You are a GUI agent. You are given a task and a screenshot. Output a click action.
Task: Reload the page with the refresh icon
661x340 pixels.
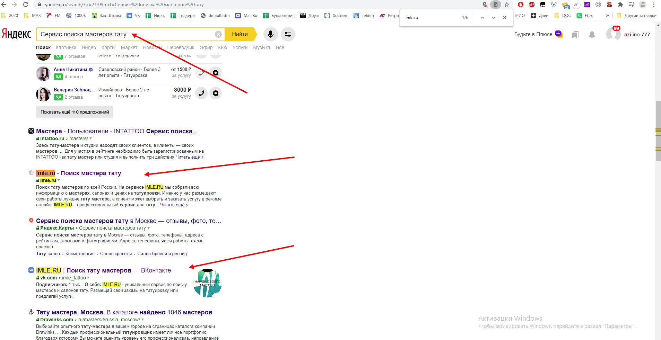pos(26,5)
